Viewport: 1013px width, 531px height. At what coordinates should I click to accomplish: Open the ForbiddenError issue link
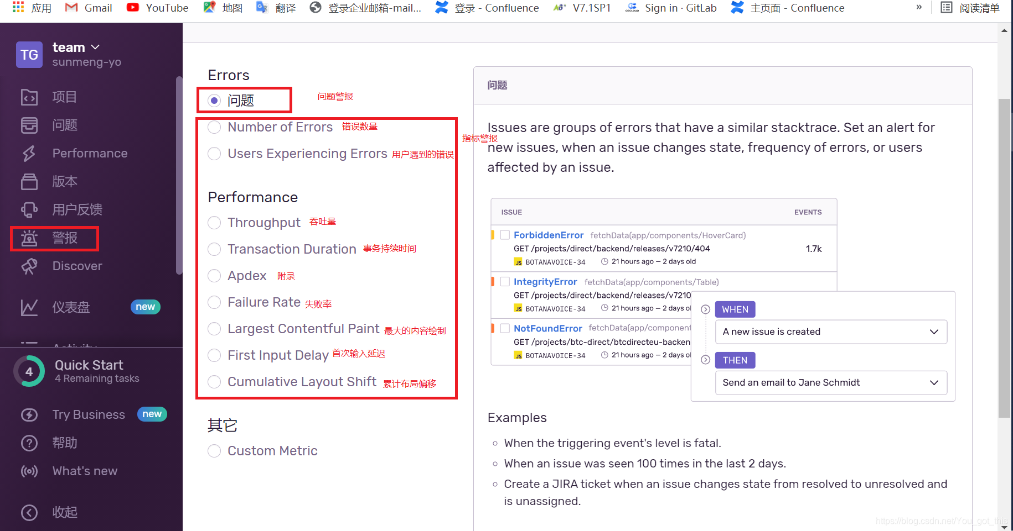tap(549, 235)
